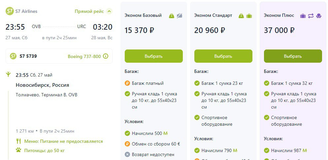Viewport: 328px width, 160px height.
Task: Click the miles symbol after Начислим 500
Action: pos(165,133)
